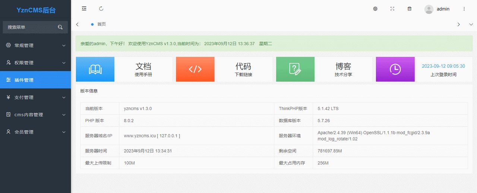Click the 版本信息 panel heading
This screenshot has width=477, height=193.
click(x=89, y=91)
